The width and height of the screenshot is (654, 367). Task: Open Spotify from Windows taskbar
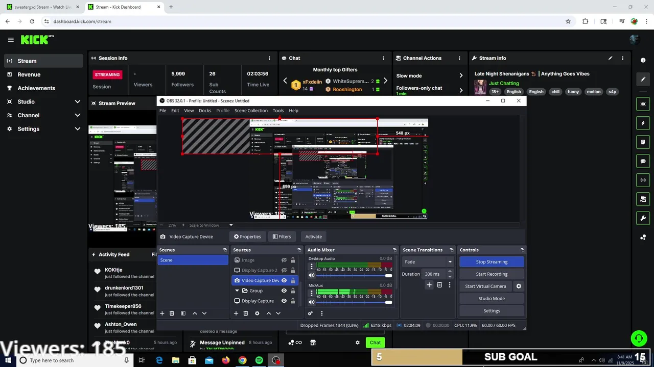[259, 360]
